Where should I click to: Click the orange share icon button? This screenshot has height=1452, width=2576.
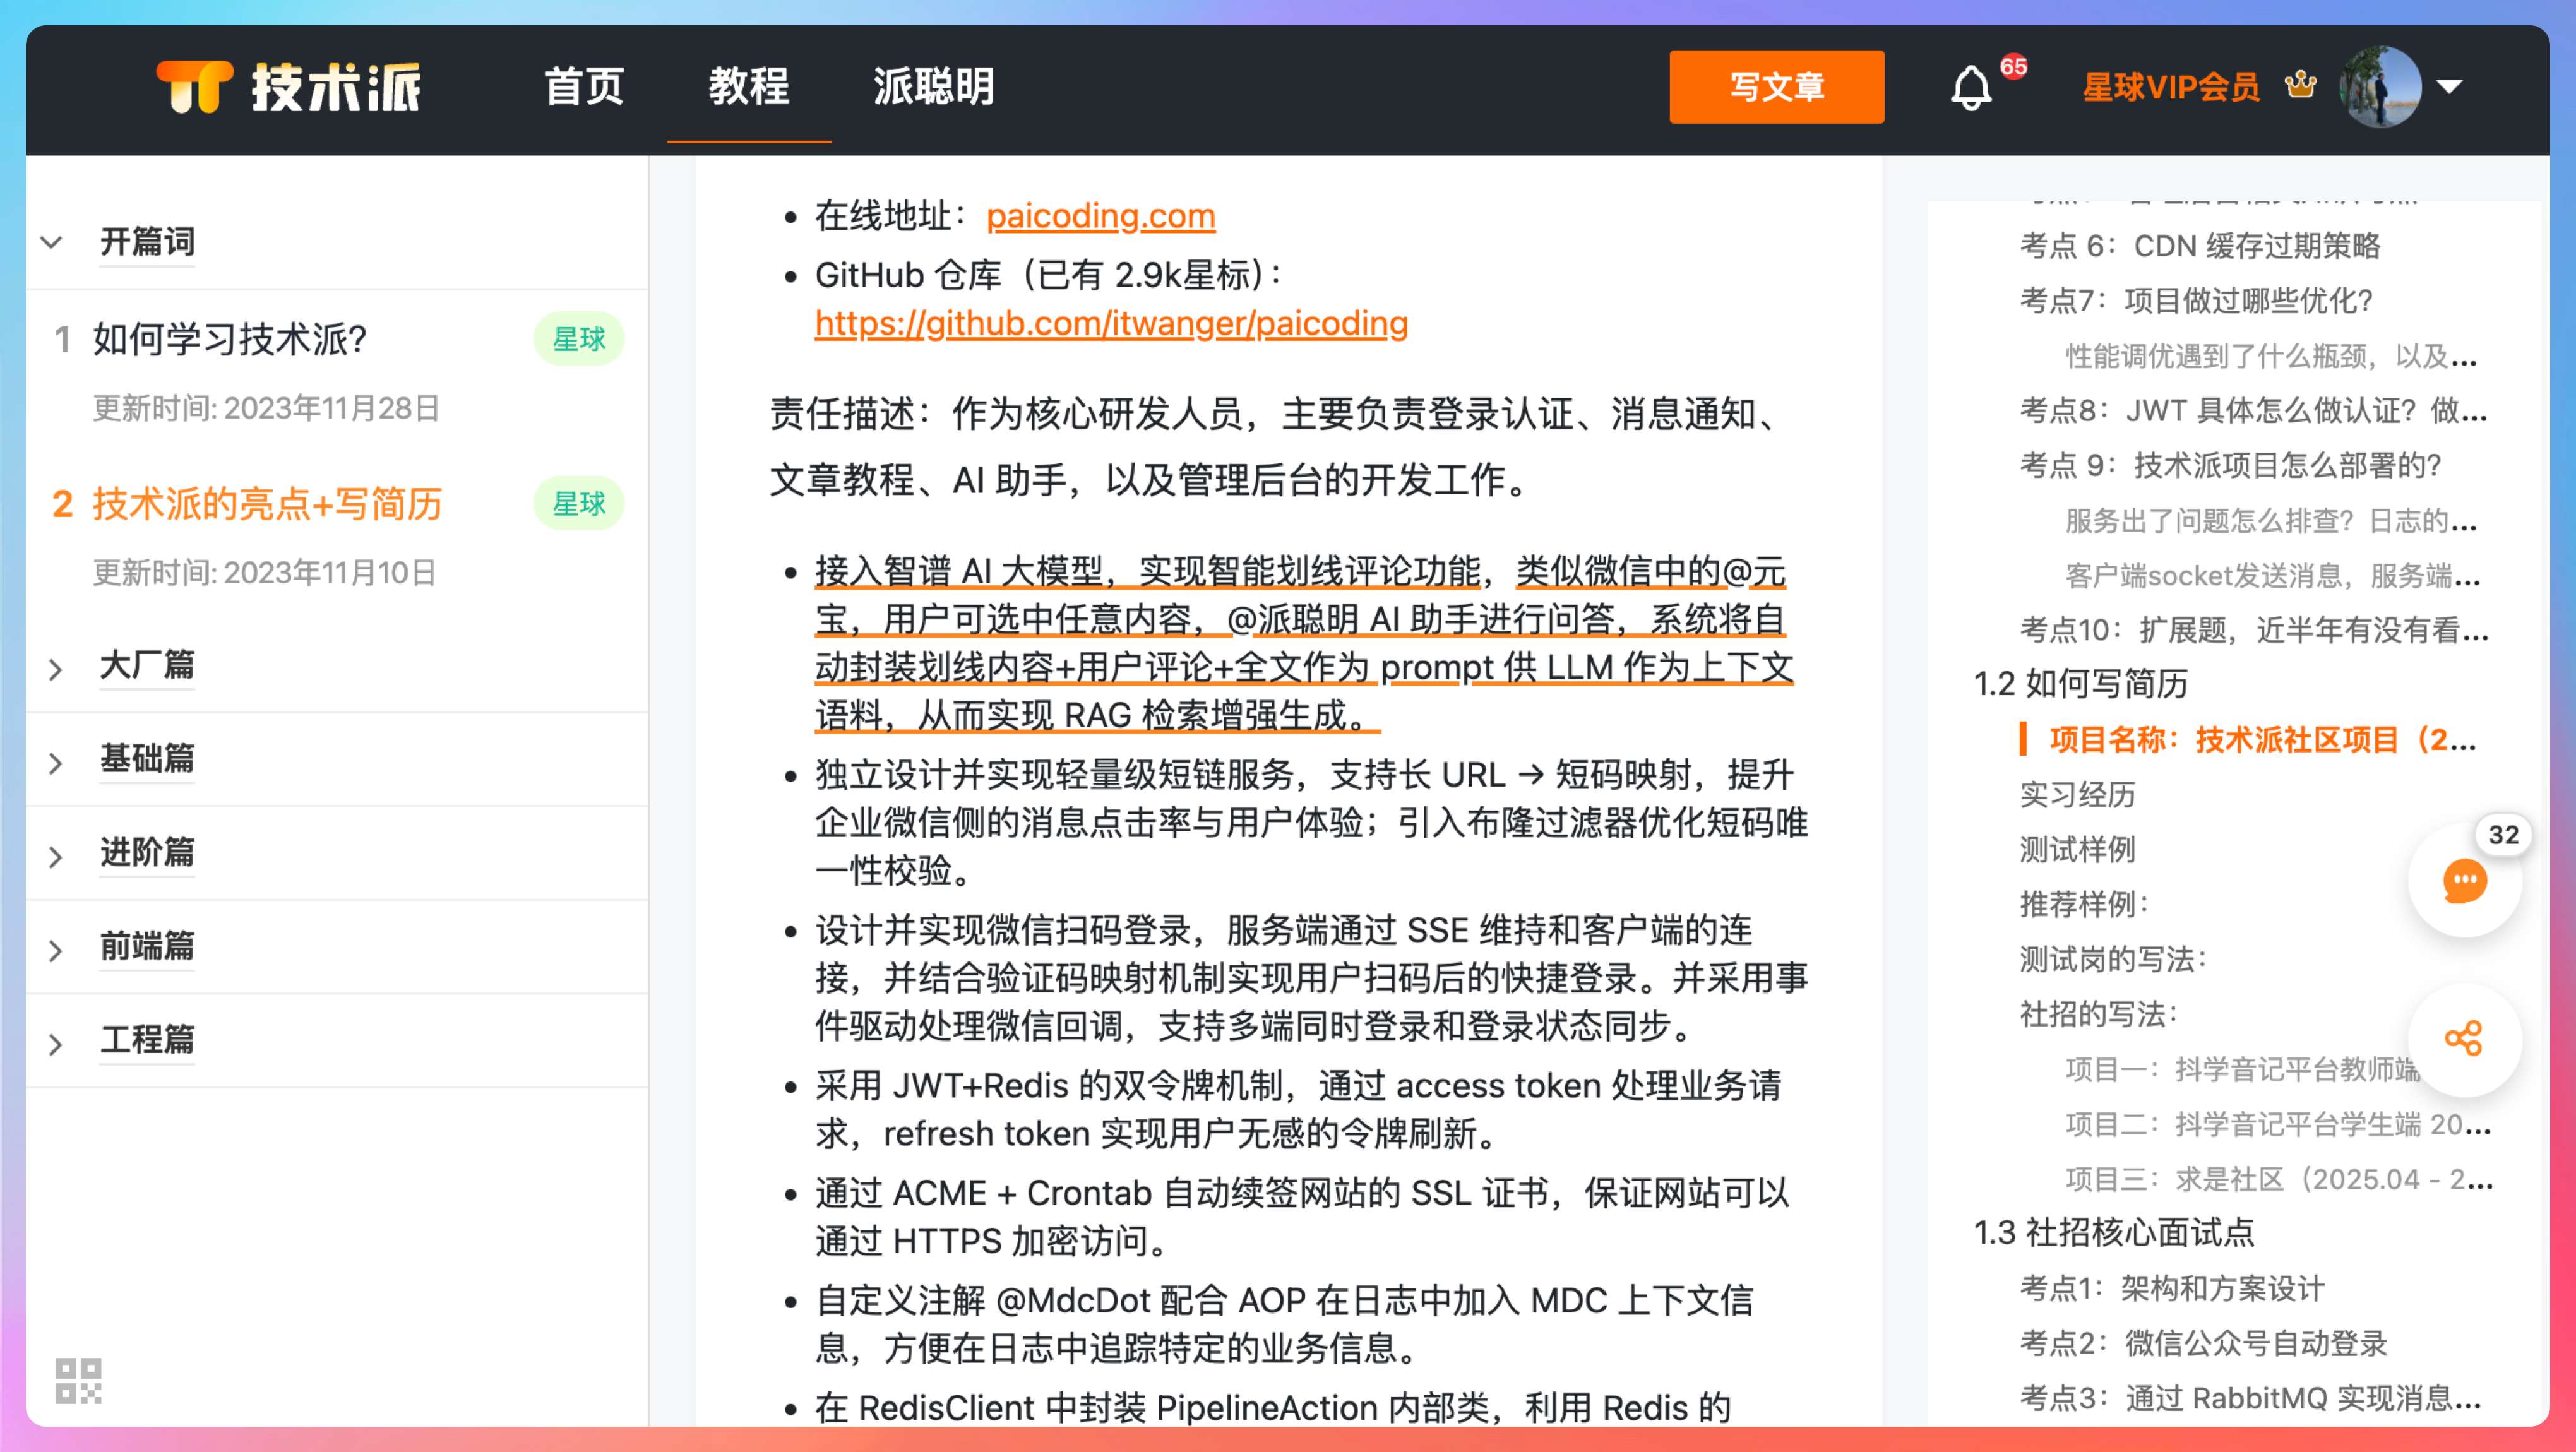pyautogui.click(x=2464, y=1038)
